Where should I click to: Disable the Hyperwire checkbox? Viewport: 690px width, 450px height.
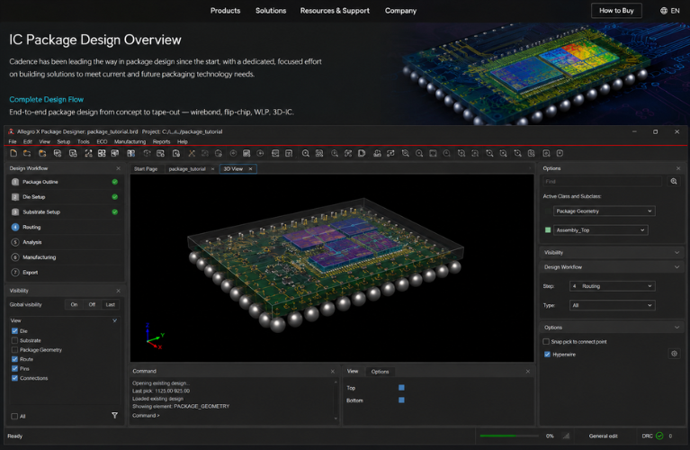click(x=547, y=354)
